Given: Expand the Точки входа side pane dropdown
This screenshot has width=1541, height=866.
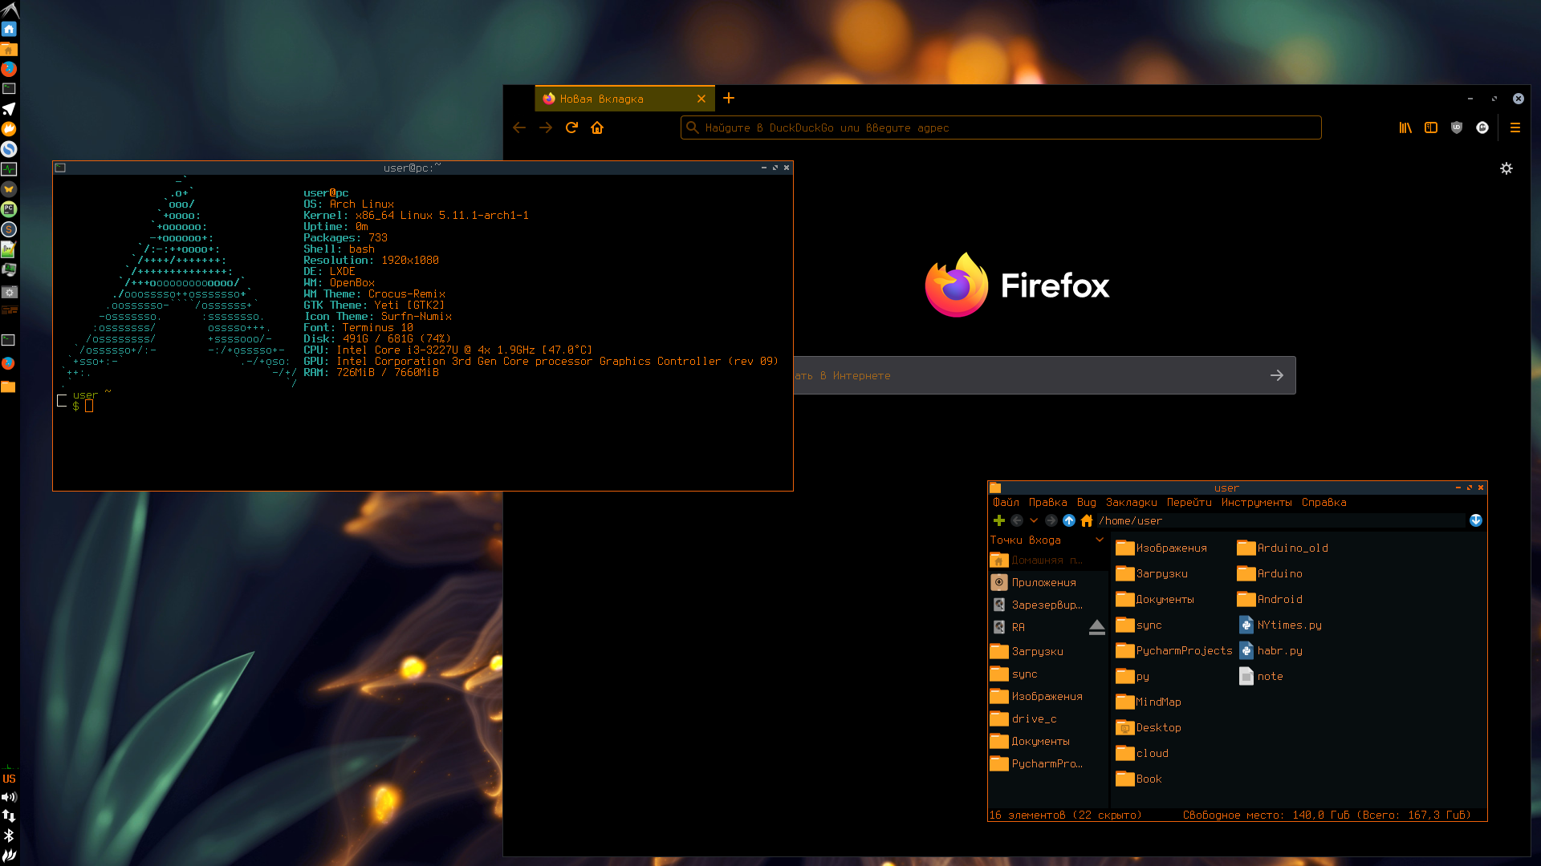Looking at the screenshot, I should coord(1100,540).
